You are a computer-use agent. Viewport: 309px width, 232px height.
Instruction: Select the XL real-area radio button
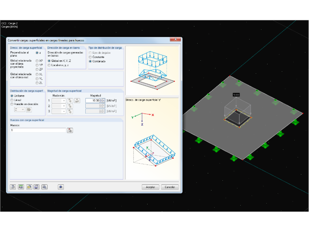[x=37, y=74]
